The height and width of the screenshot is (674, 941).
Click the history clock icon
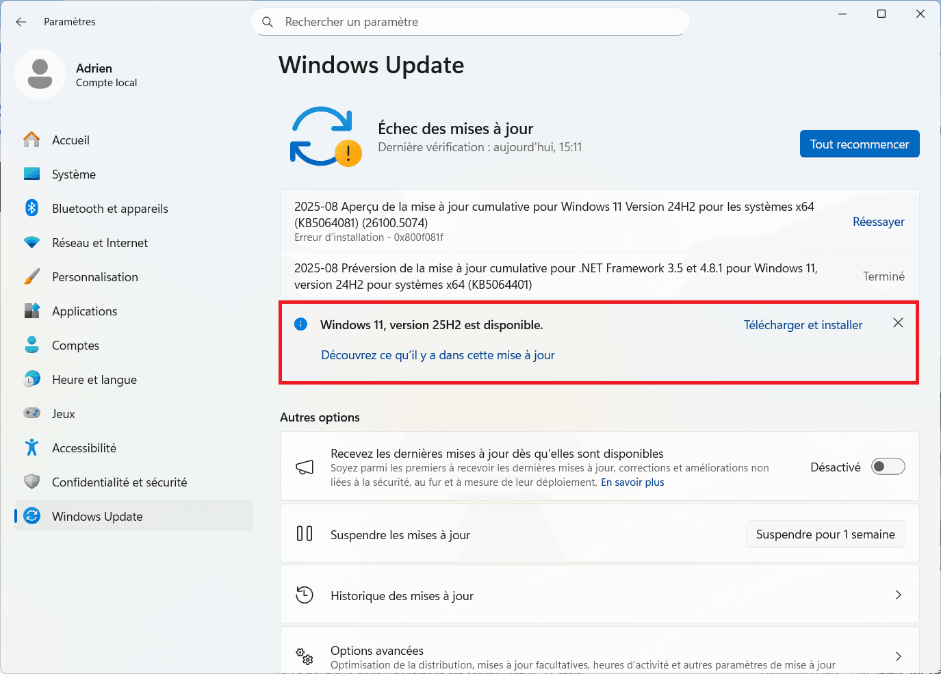pos(305,595)
